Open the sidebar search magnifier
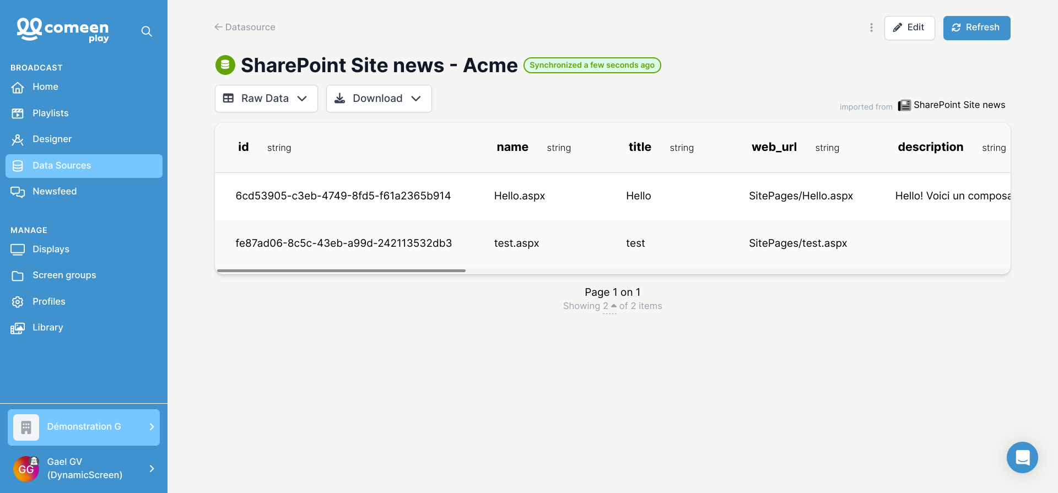Viewport: 1058px width, 493px height. pos(147,31)
